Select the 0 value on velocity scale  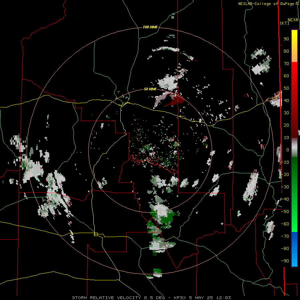click(x=288, y=150)
